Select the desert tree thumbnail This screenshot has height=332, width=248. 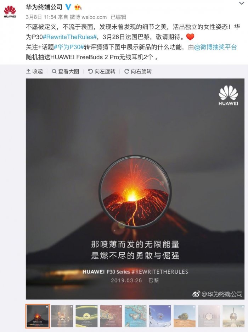coord(185,316)
